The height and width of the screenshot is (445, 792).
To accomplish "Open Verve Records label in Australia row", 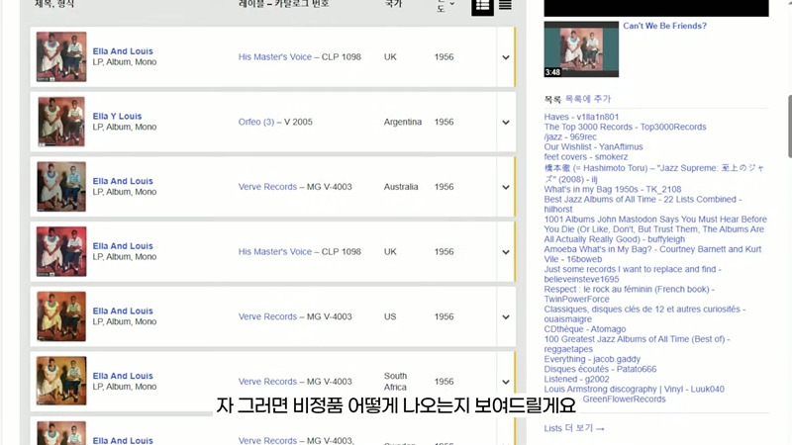I will tap(267, 187).
